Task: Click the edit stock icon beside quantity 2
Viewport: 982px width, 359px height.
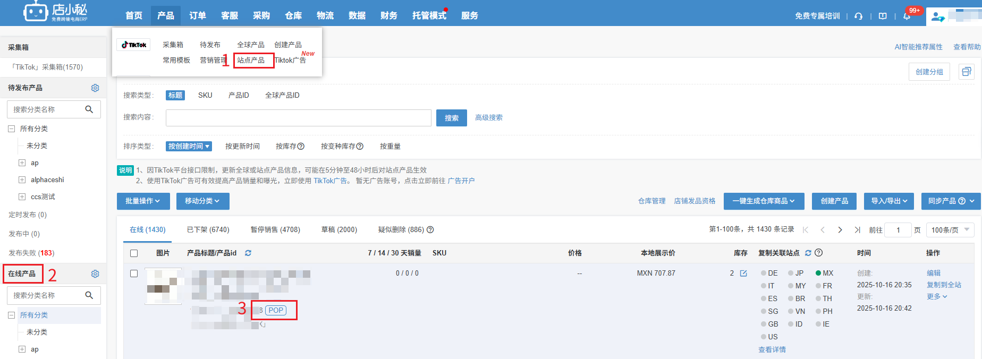Action: 743,273
